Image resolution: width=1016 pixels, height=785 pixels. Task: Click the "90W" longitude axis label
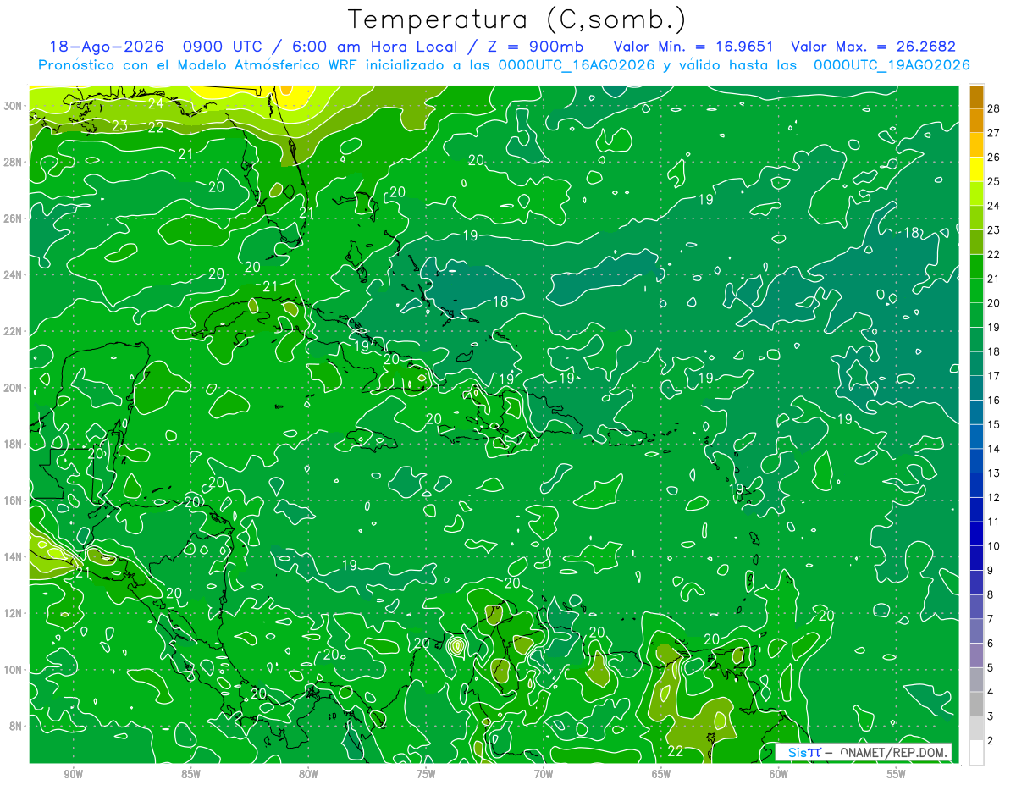(74, 773)
